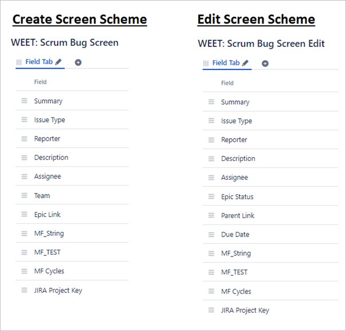Select MF_TEST row in Edit Screen Scheme
This screenshot has width=346, height=331.
234,272
